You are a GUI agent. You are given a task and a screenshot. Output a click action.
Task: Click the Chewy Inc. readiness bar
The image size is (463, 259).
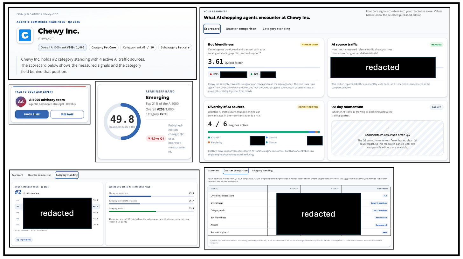coord(151,196)
